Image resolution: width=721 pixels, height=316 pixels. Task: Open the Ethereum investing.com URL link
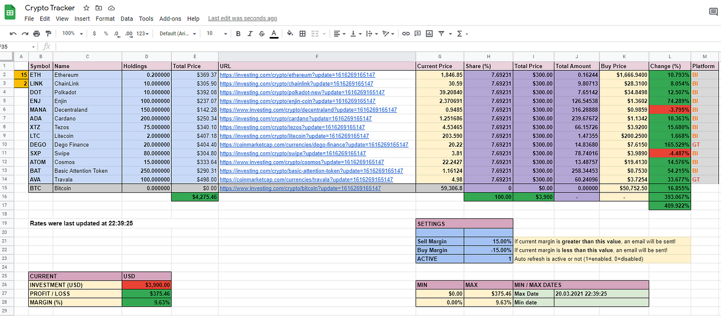click(297, 75)
